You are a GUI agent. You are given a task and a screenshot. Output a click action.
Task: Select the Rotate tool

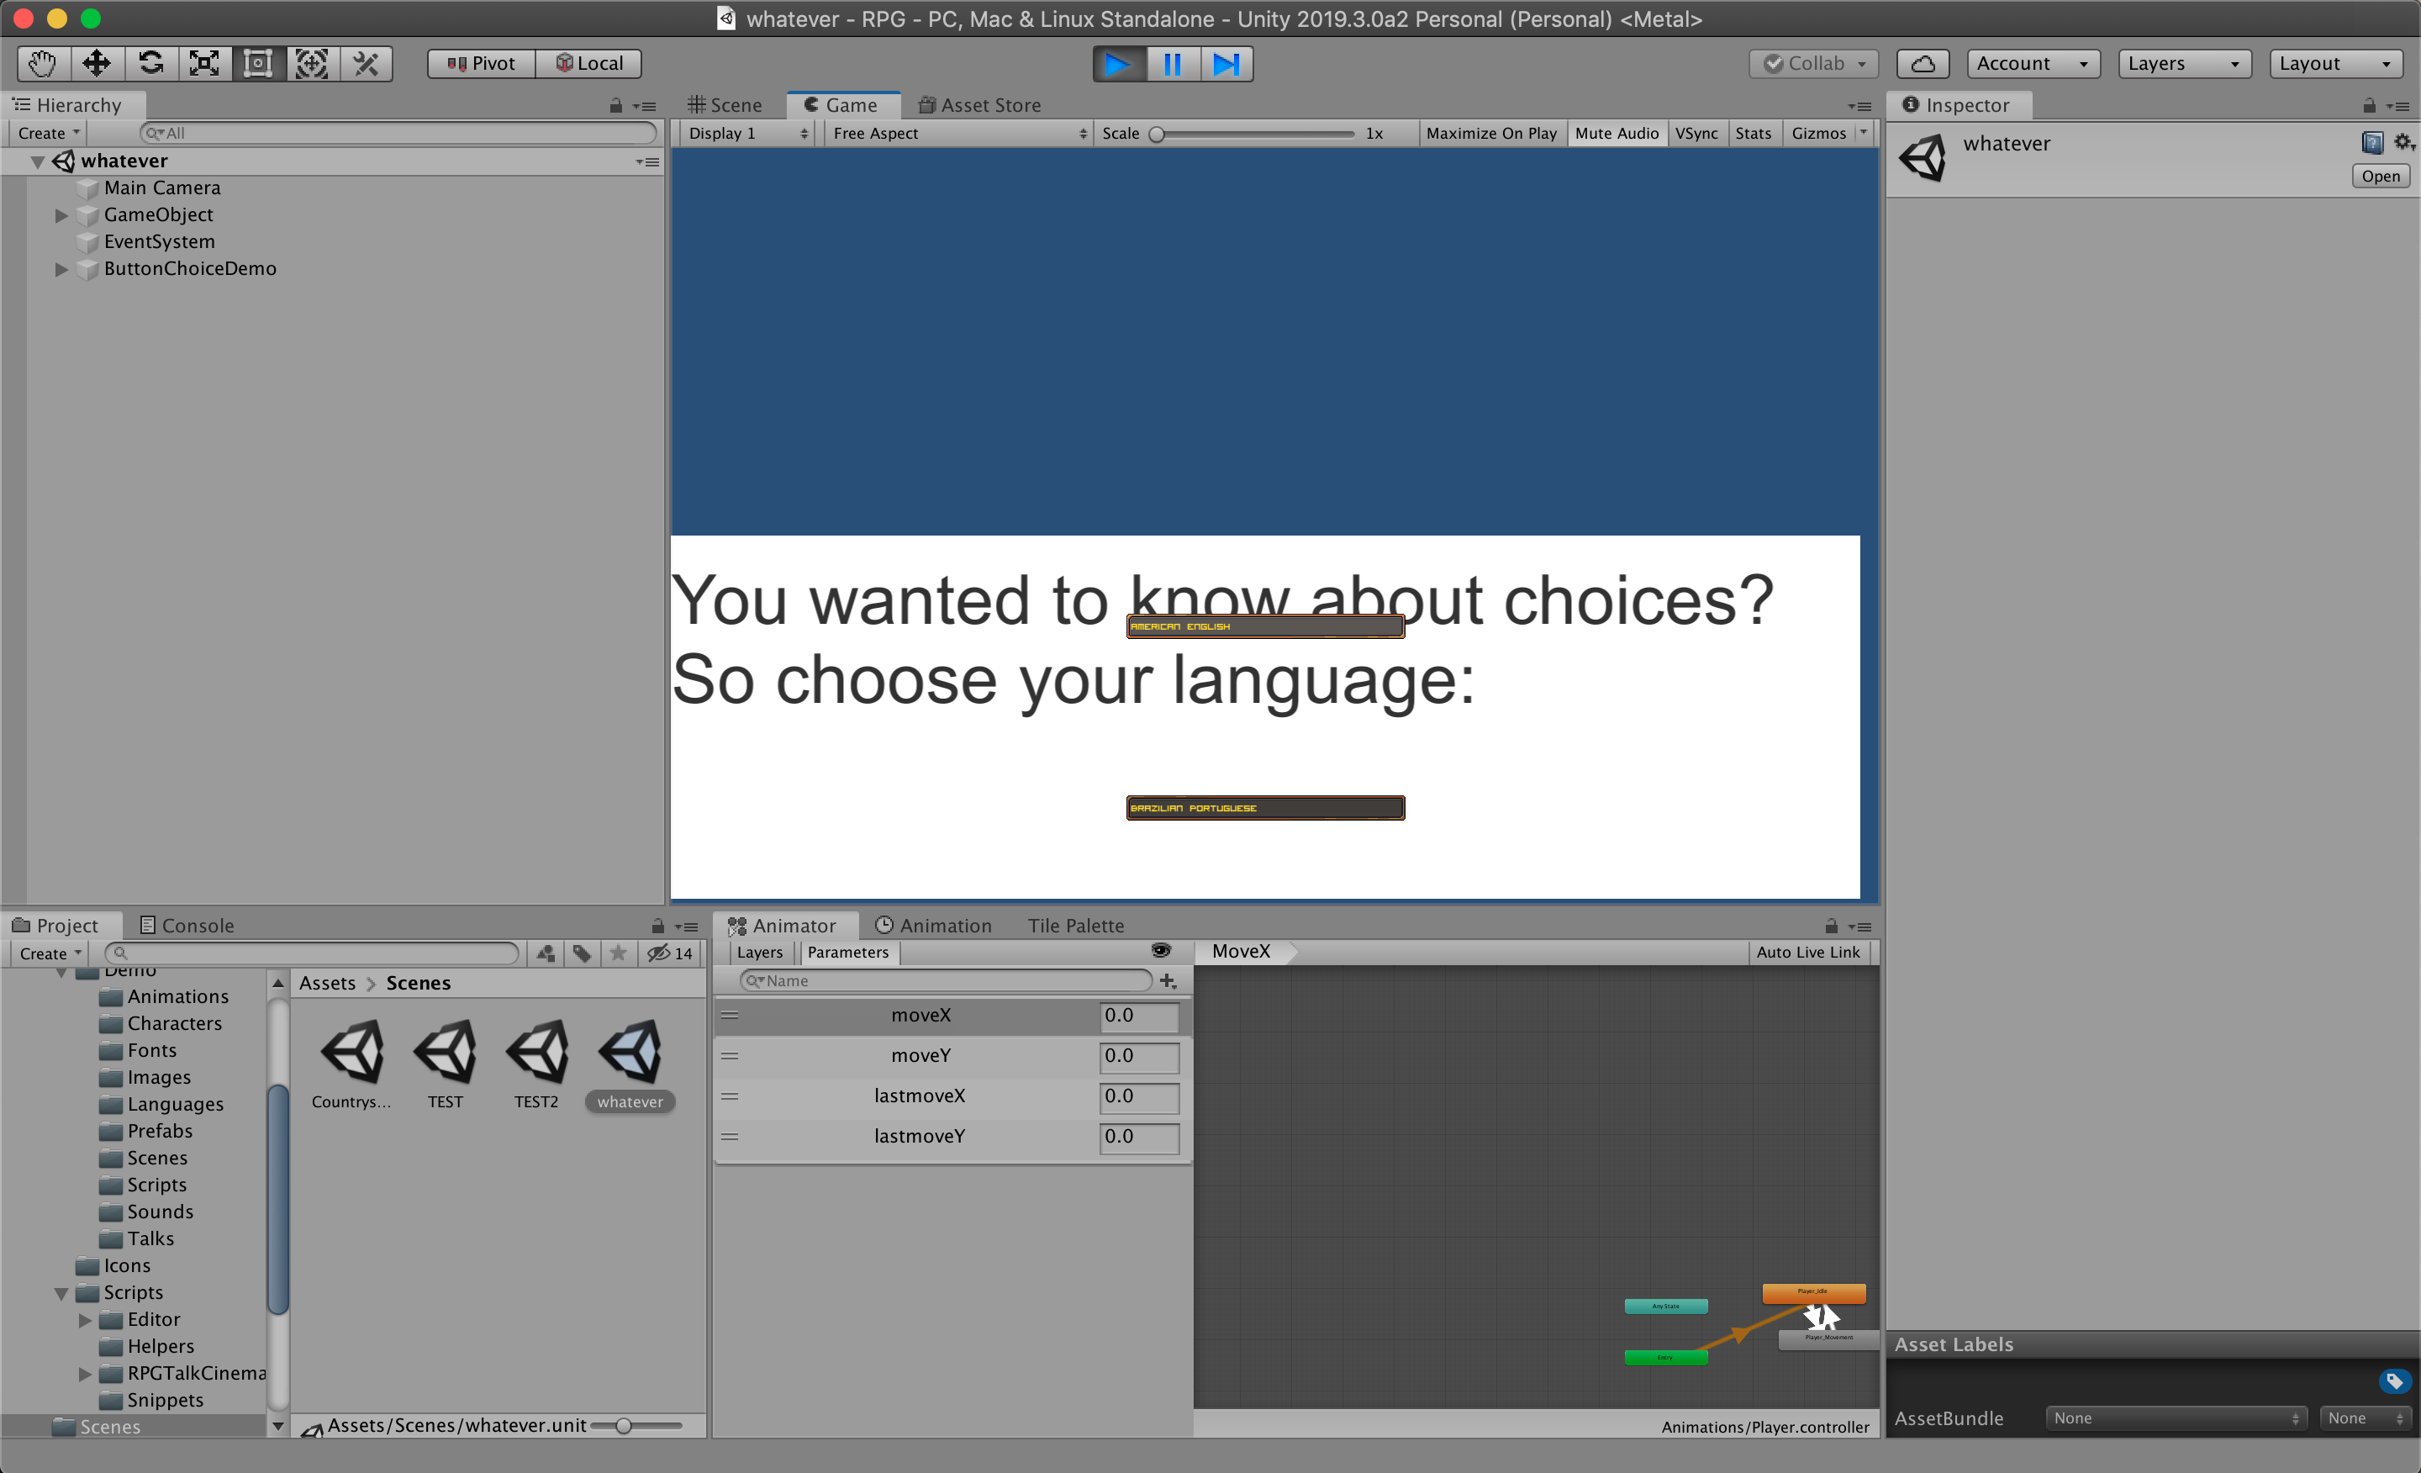(150, 63)
